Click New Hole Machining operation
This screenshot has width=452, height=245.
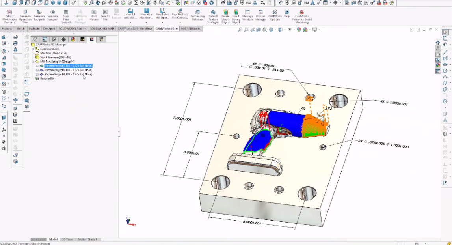coord(146,14)
